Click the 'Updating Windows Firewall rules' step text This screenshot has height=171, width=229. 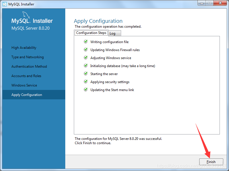tap(115, 50)
